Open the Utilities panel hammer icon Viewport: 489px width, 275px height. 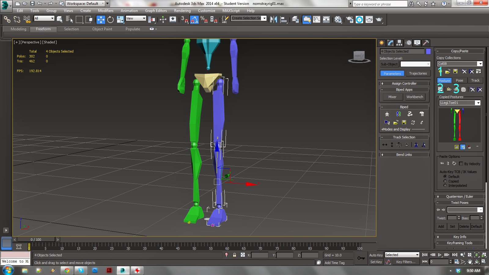(x=426, y=43)
